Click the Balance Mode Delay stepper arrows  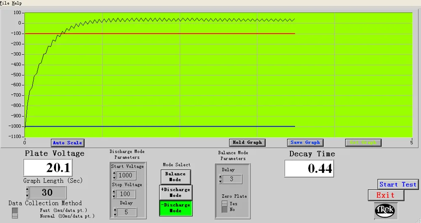click(221, 179)
